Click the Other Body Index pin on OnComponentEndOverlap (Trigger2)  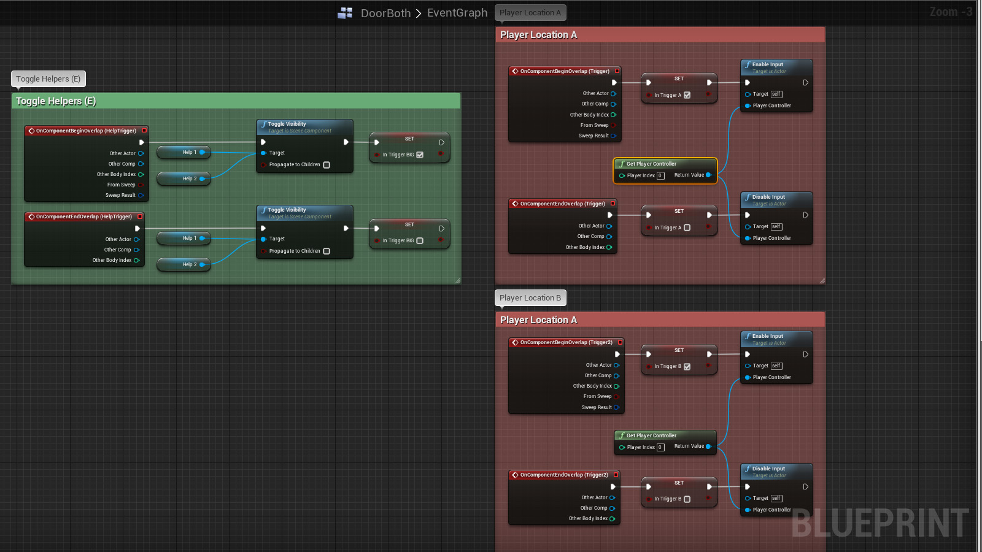(x=612, y=519)
